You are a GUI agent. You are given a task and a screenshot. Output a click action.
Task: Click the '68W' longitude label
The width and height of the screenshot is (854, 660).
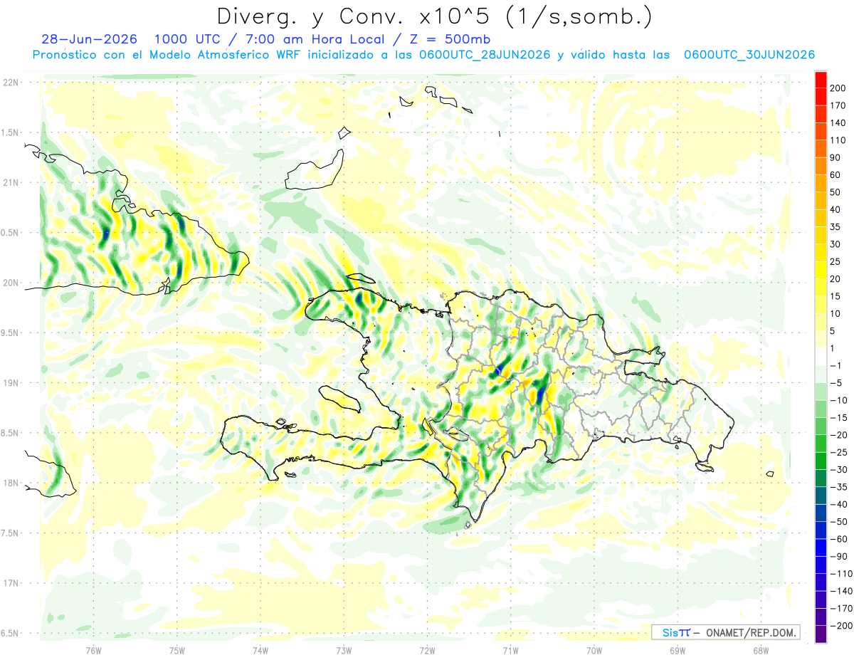click(760, 651)
